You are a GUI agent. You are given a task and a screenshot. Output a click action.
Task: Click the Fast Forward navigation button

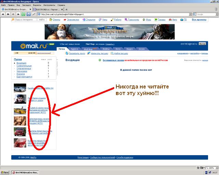coord(18,14)
